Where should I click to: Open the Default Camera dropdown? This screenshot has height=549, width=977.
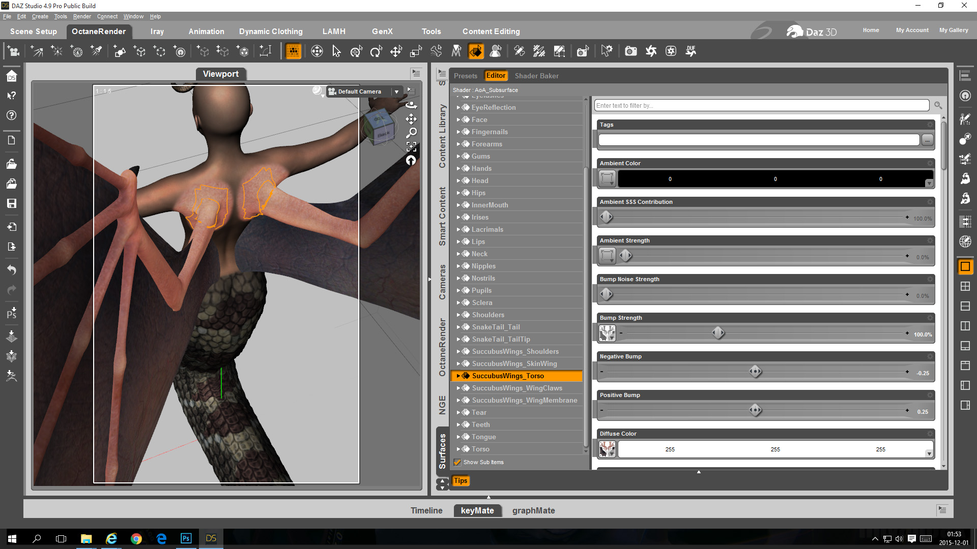[x=396, y=91]
